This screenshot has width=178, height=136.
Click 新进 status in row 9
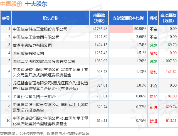pyautogui.click(x=153, y=107)
